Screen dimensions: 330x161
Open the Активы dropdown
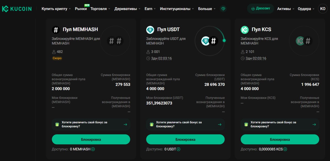[x=286, y=9]
